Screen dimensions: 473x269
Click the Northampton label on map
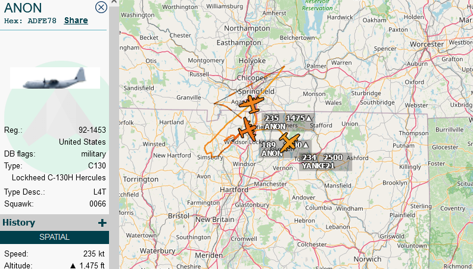pyautogui.click(x=247, y=29)
